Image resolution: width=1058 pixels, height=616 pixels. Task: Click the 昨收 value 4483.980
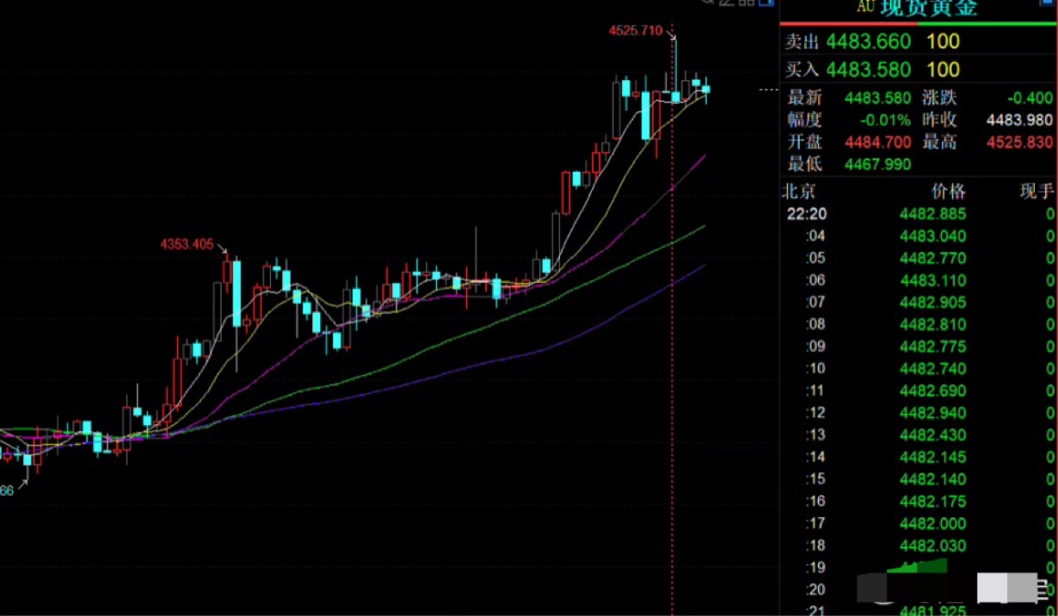1020,120
